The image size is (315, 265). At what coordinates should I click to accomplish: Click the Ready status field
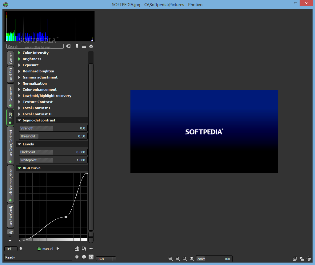click(x=38, y=257)
